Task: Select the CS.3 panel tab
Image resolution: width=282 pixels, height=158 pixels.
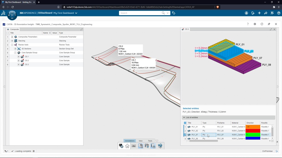Action: click(185, 29)
